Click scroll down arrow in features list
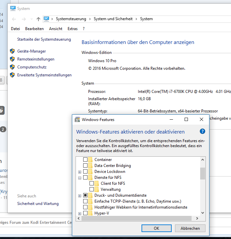Viewport: 231px width, 239px height. (x=202, y=213)
